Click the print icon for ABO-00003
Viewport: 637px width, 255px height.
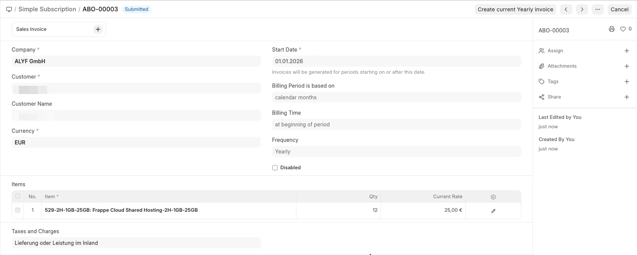(x=611, y=29)
